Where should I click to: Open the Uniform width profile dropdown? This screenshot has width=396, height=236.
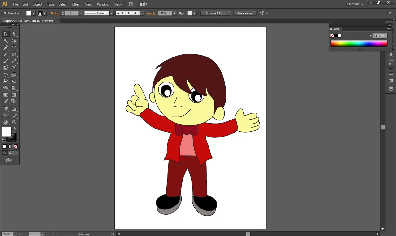coord(111,13)
